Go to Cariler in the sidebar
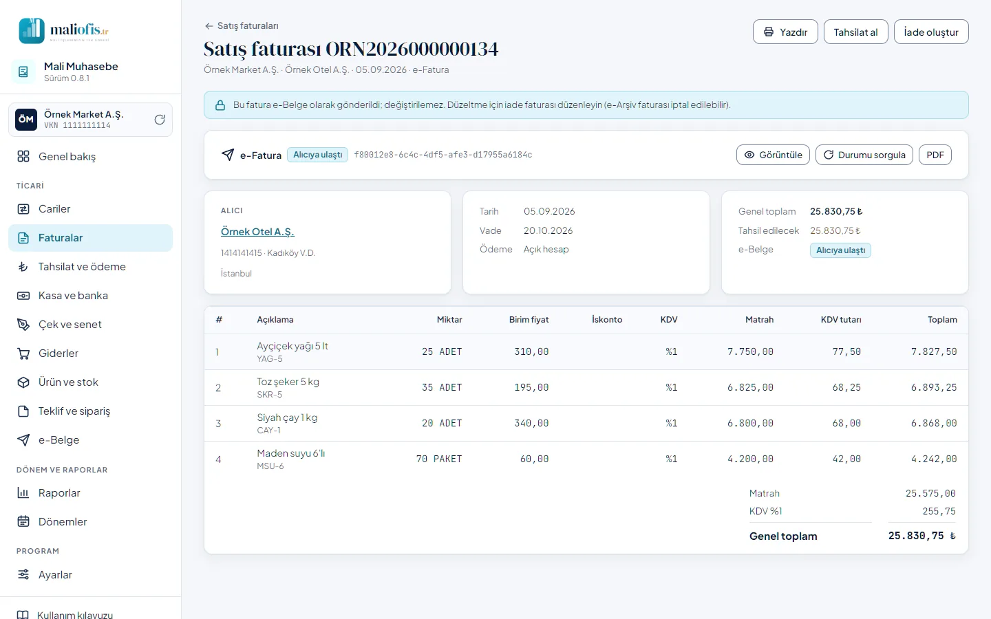Screen dimensions: 991x619 (90, 209)
